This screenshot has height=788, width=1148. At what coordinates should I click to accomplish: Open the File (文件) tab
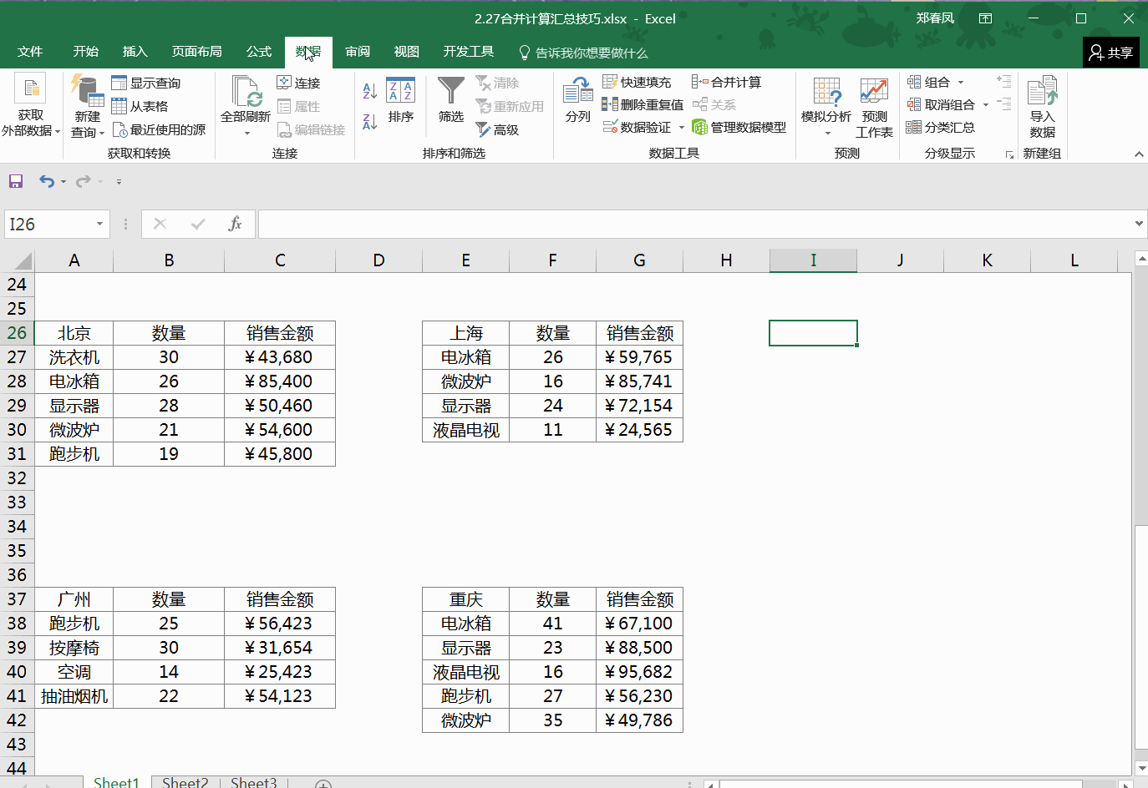click(x=30, y=52)
